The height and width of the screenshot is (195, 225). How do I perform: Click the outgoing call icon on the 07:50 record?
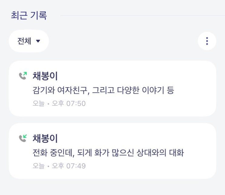pos(23,75)
